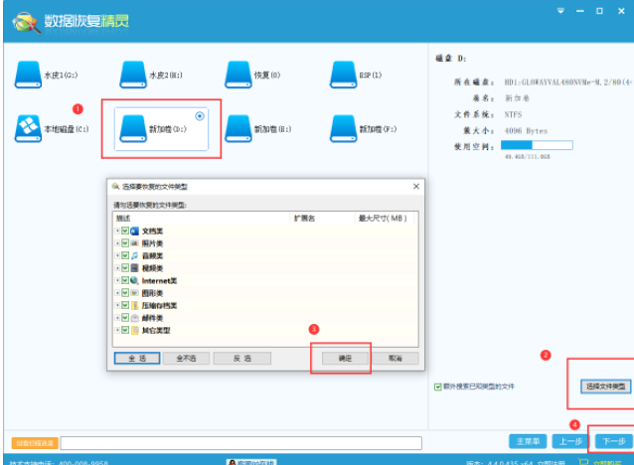Select the 新加卷(E:) drive icon
634x465 pixels.
238,127
